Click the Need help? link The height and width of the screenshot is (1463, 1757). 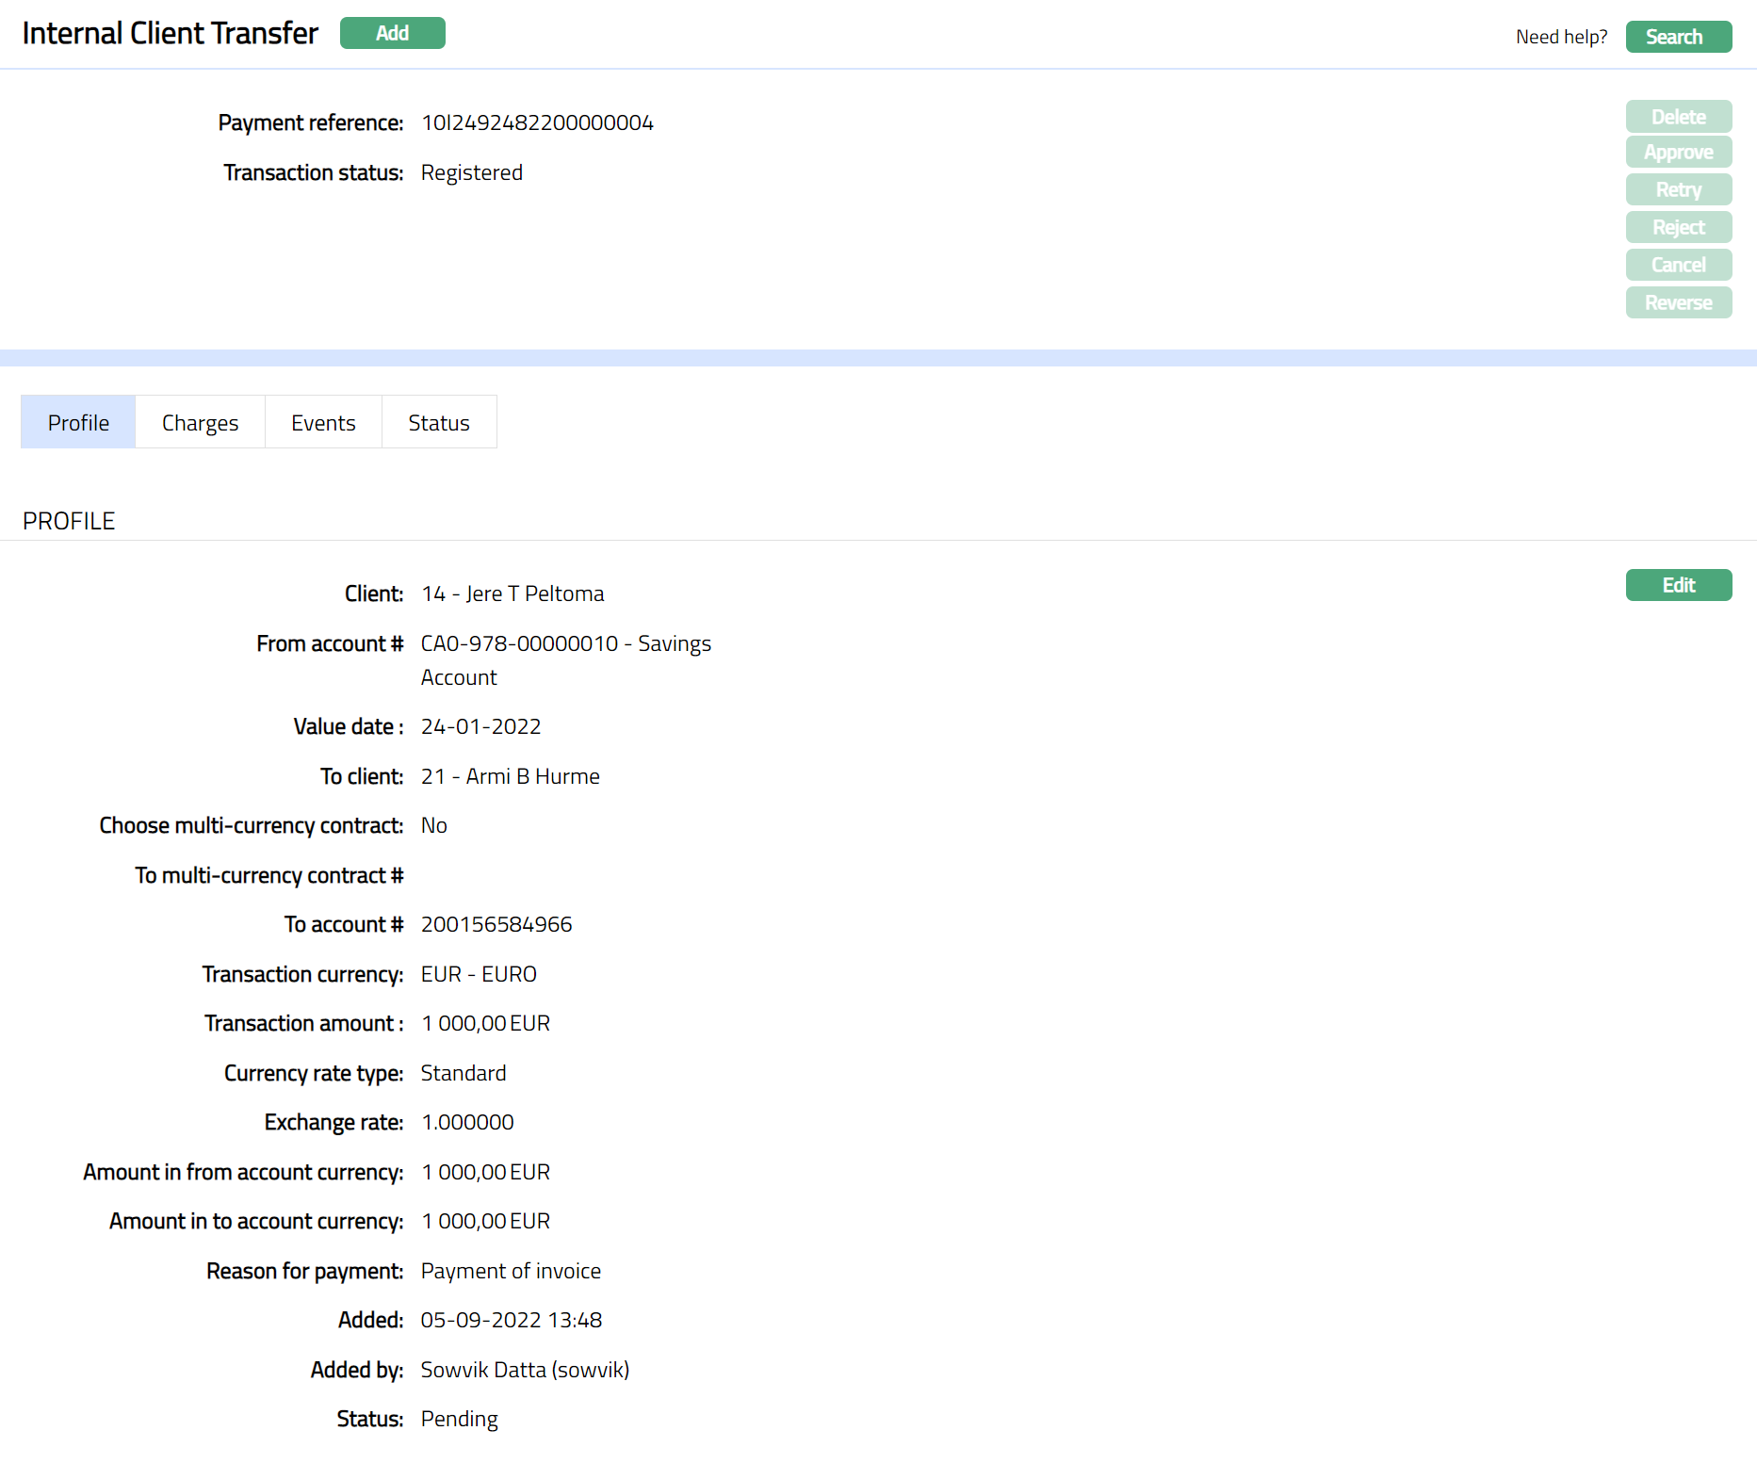[1561, 37]
